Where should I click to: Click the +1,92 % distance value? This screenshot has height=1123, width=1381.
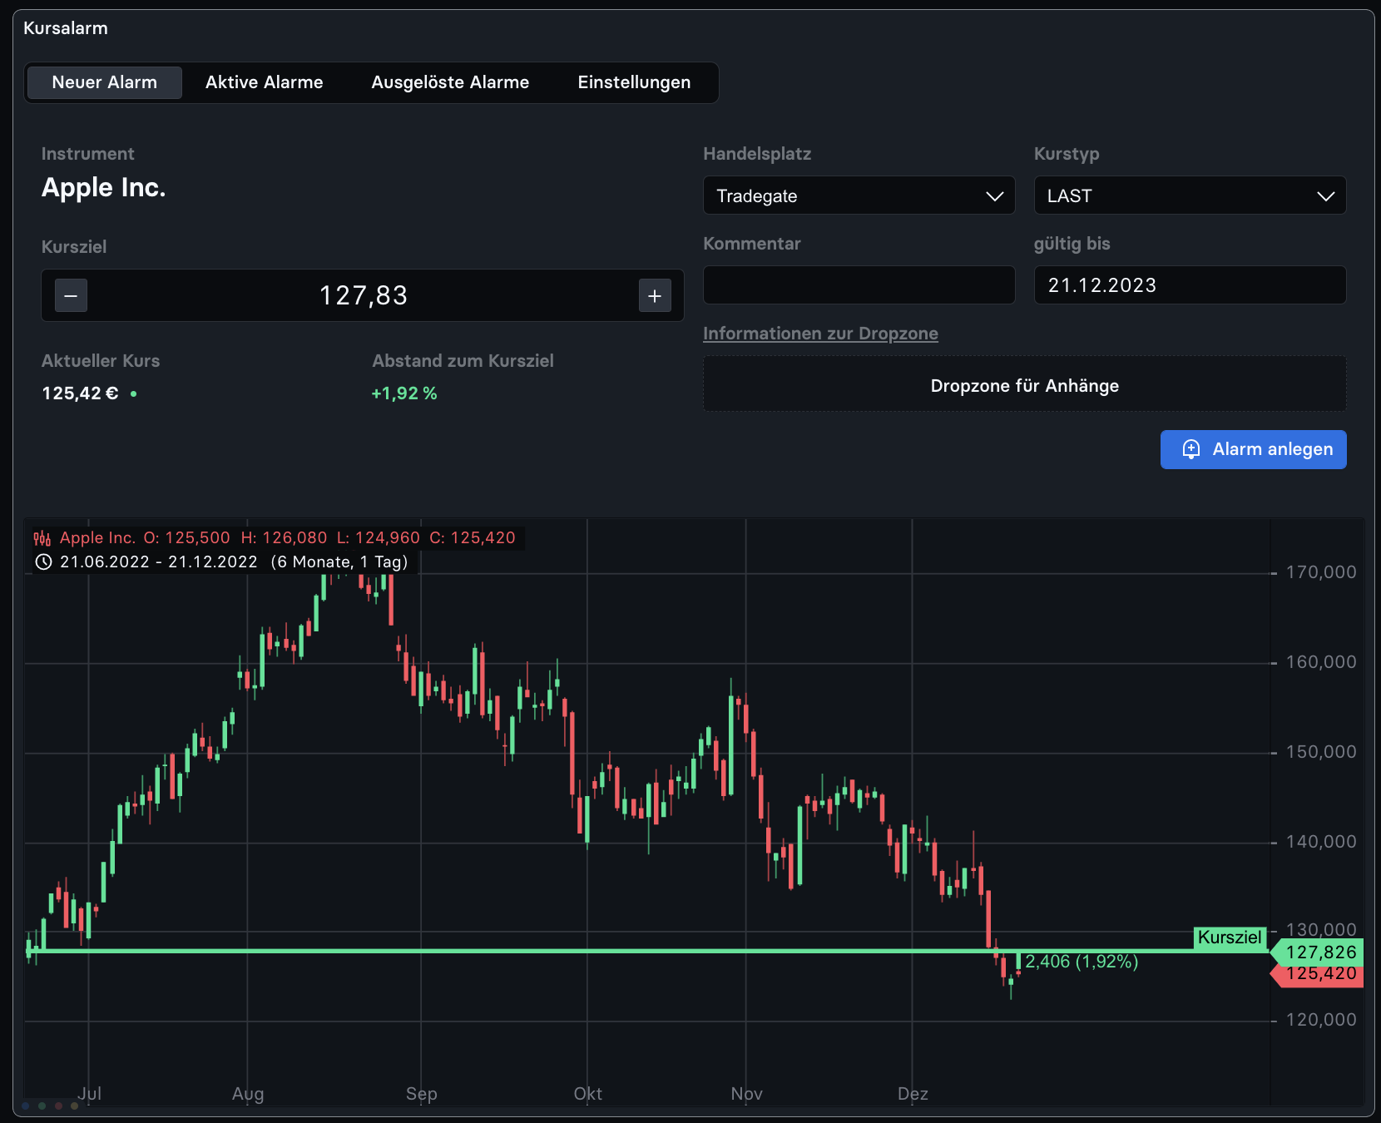[x=404, y=393]
